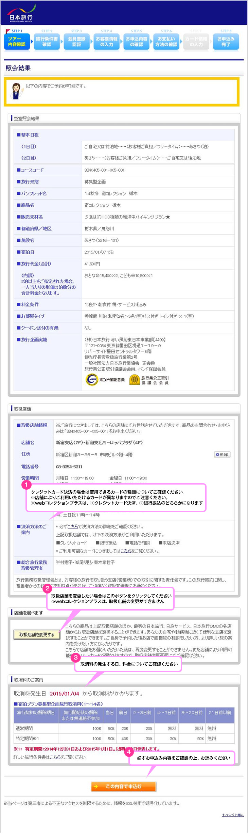Click the numbered callout marker 3
This screenshot has height=838, width=248.
tap(75, 657)
